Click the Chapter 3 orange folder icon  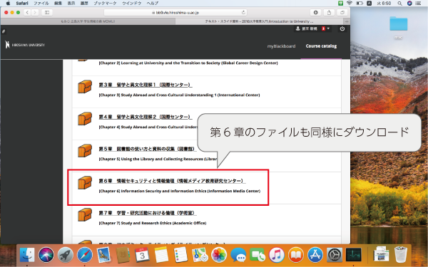tap(85, 87)
